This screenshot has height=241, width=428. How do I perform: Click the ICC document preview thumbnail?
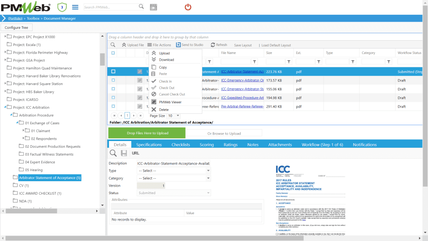(311, 200)
